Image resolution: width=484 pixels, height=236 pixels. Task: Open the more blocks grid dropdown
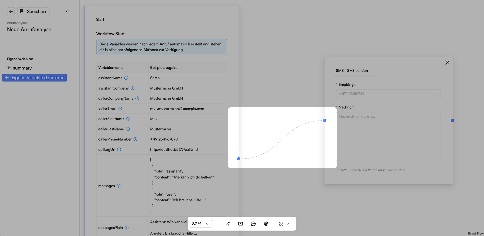coord(284,224)
